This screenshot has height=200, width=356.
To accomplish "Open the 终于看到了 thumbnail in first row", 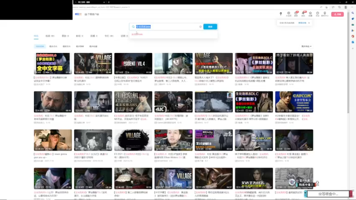I will 294,64.
